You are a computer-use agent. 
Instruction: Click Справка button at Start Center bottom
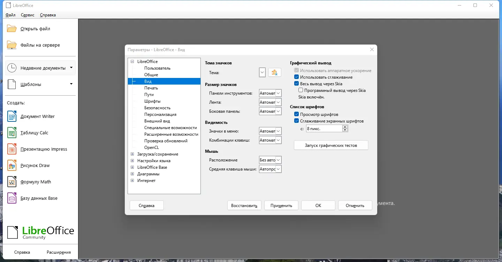(22, 252)
